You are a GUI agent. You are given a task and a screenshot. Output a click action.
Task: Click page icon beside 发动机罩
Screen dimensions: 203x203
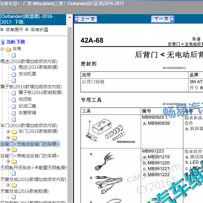tap(14, 74)
